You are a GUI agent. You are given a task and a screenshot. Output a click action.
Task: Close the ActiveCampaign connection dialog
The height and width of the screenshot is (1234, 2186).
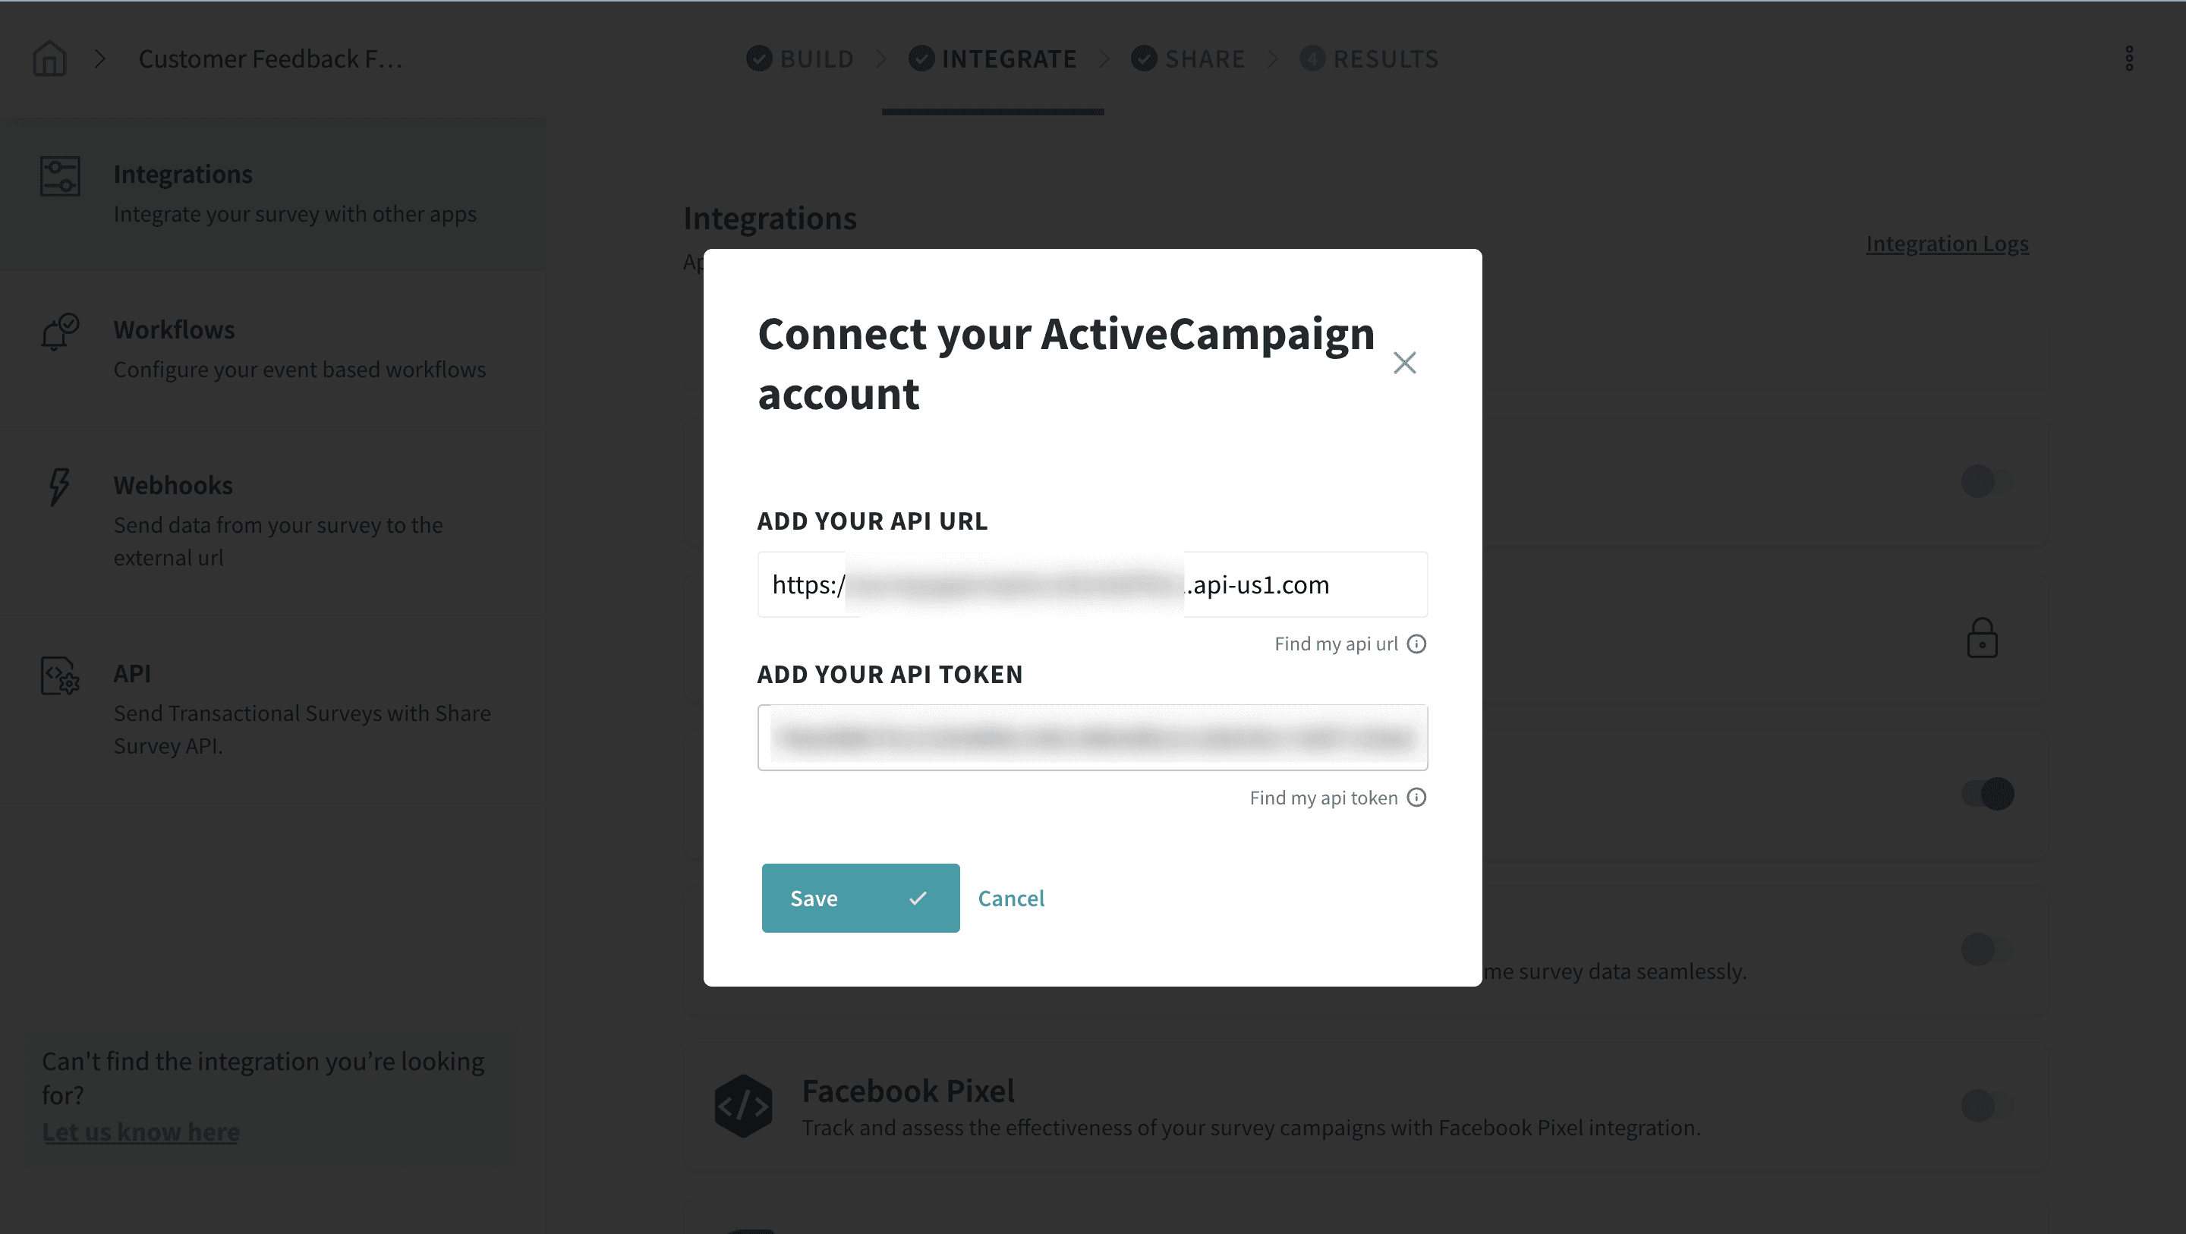pos(1404,364)
